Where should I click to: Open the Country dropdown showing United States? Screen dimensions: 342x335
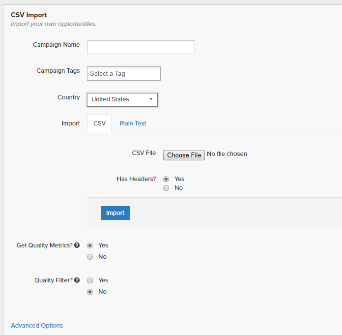click(122, 99)
